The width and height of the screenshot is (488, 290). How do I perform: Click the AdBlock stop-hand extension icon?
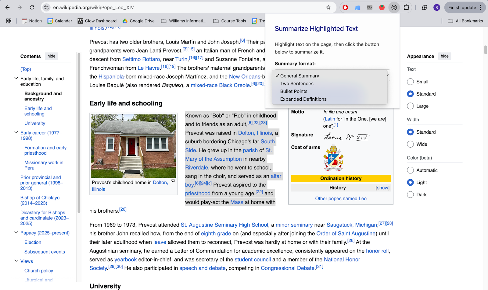click(345, 8)
